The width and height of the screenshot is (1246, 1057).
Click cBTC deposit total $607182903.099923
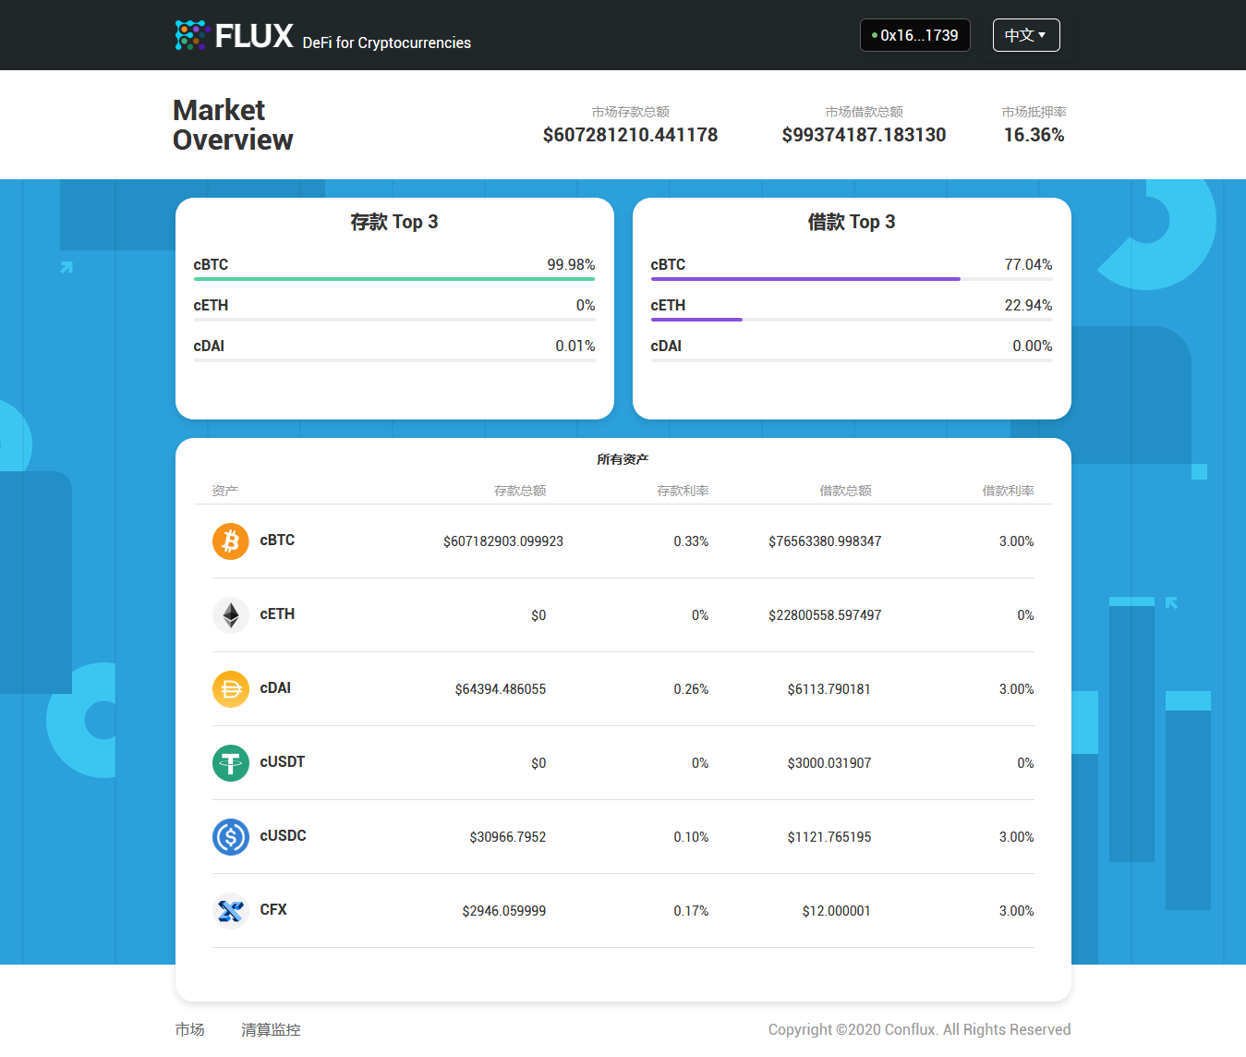tap(503, 541)
